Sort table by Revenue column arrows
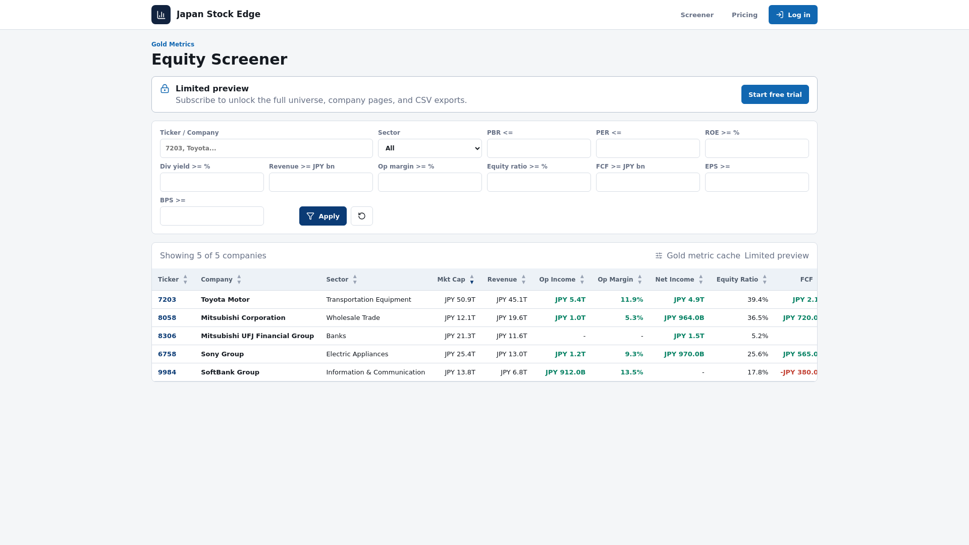This screenshot has height=545, width=969. [x=523, y=280]
